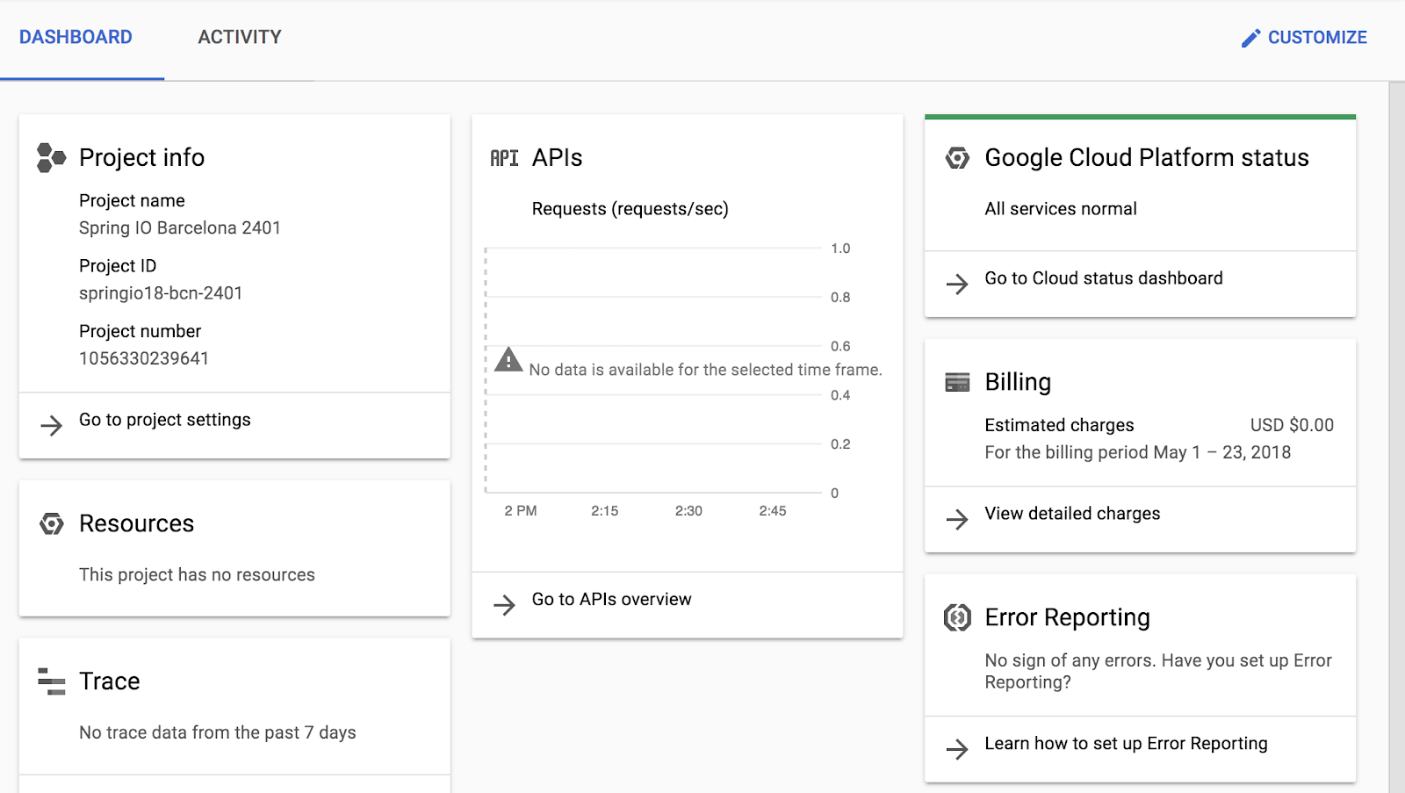Click the pencil icon beside Customize
The width and height of the screenshot is (1405, 793).
coord(1250,38)
